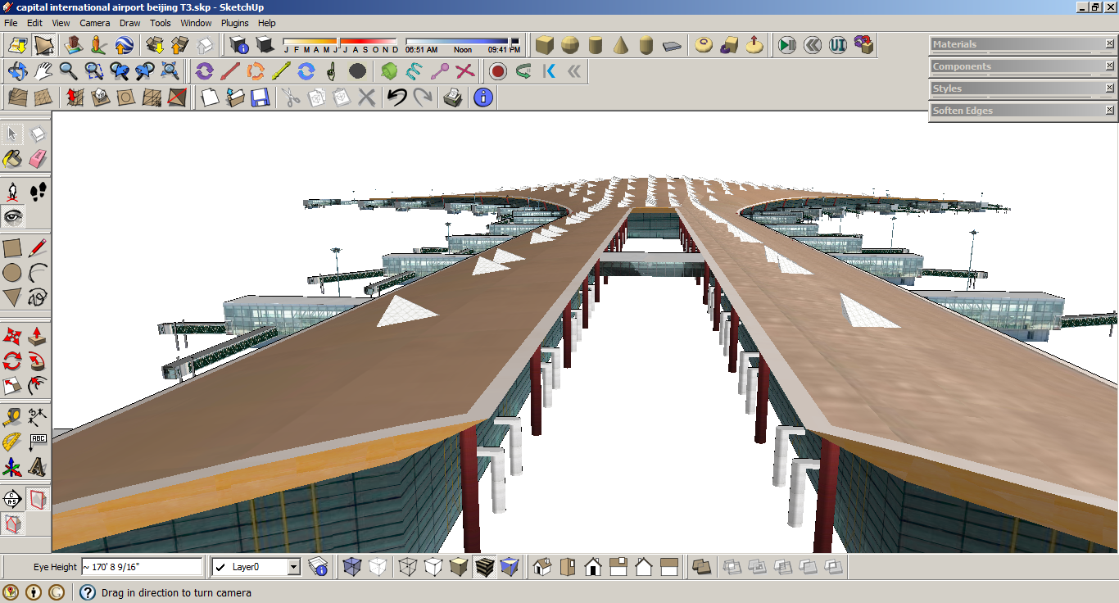Select the Line pencil tool
This screenshot has width=1119, height=603.
tap(38, 248)
